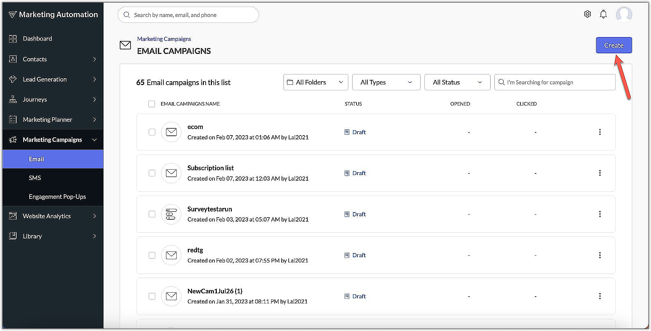Click the Contacts sidebar icon
Viewport: 651px width, 331px height.
pos(13,59)
